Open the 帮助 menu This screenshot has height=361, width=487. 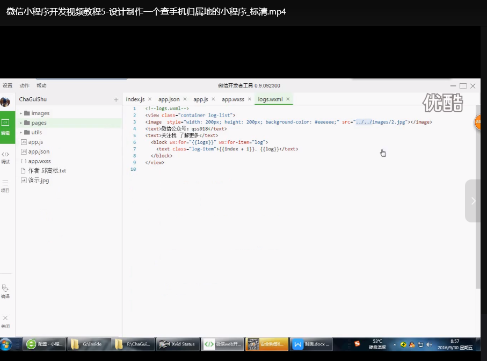(41, 85)
